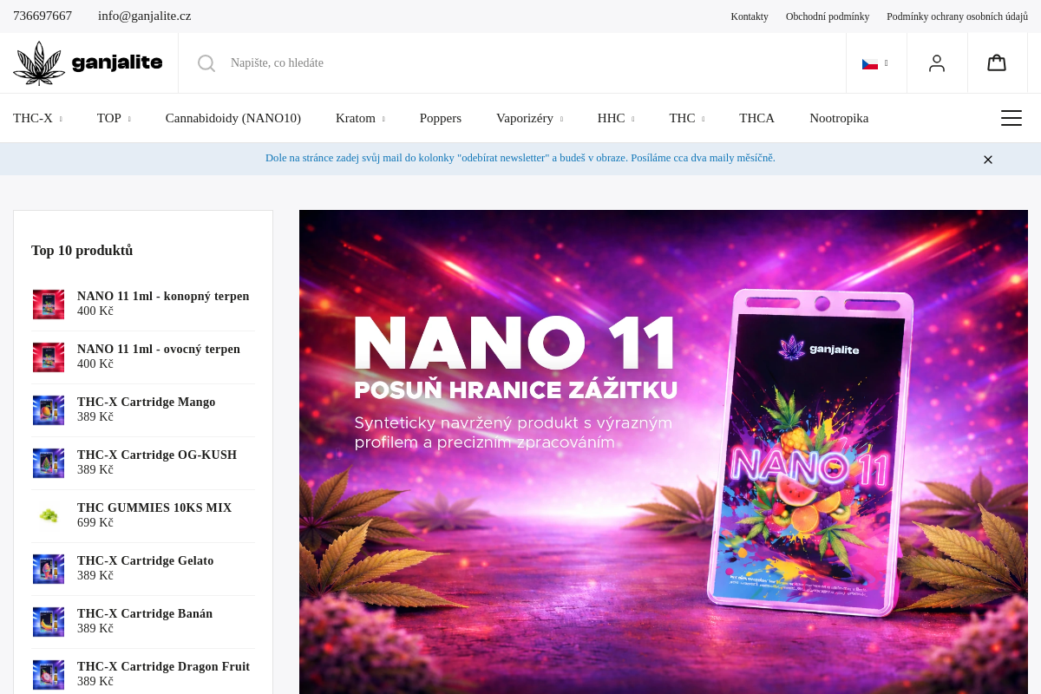Expand the TOP menu arrow
Screen dimensions: 1041x694
[129, 119]
